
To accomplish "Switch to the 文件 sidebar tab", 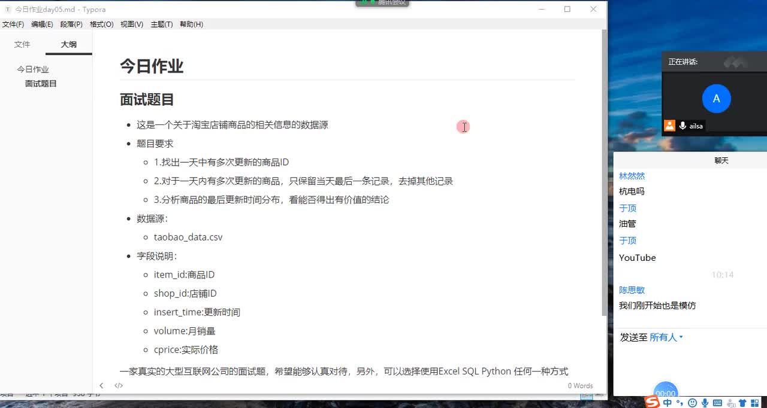I will tap(22, 44).
